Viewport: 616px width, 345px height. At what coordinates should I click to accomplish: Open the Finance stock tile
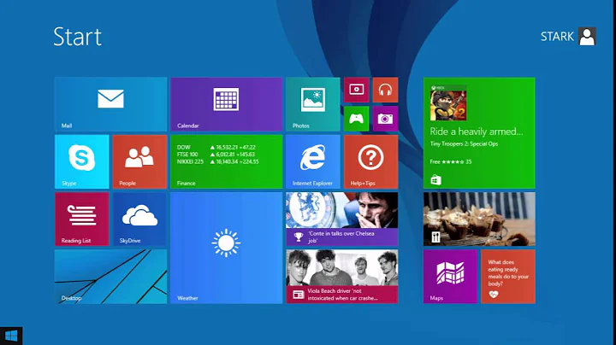[x=226, y=161]
